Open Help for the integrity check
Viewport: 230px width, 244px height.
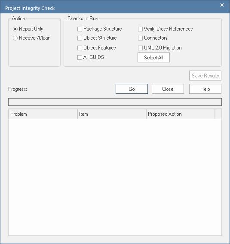click(205, 89)
